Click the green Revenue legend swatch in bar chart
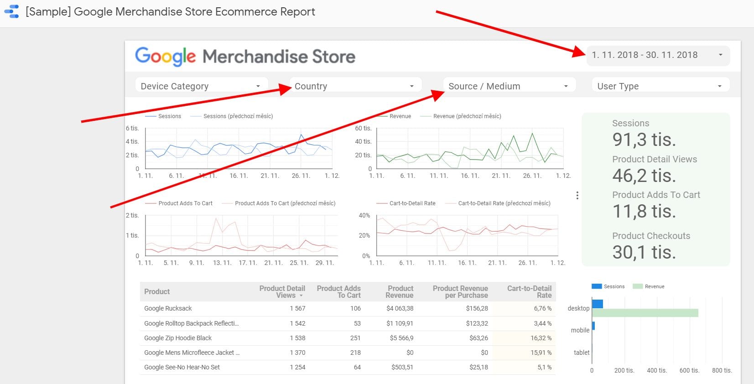 pyautogui.click(x=637, y=286)
